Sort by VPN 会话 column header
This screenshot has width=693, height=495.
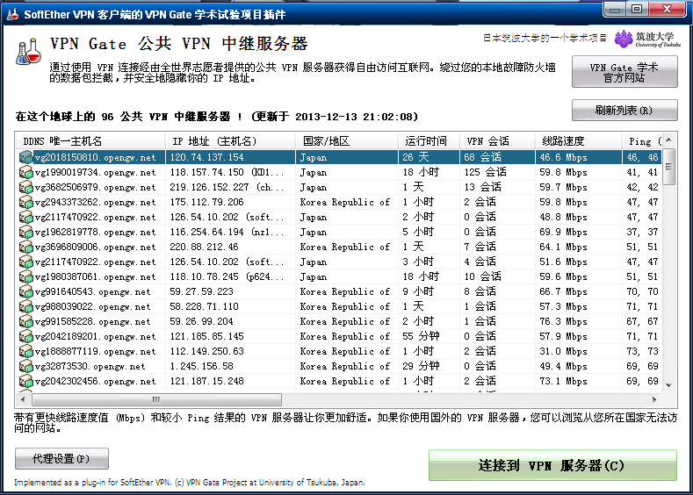pos(497,141)
